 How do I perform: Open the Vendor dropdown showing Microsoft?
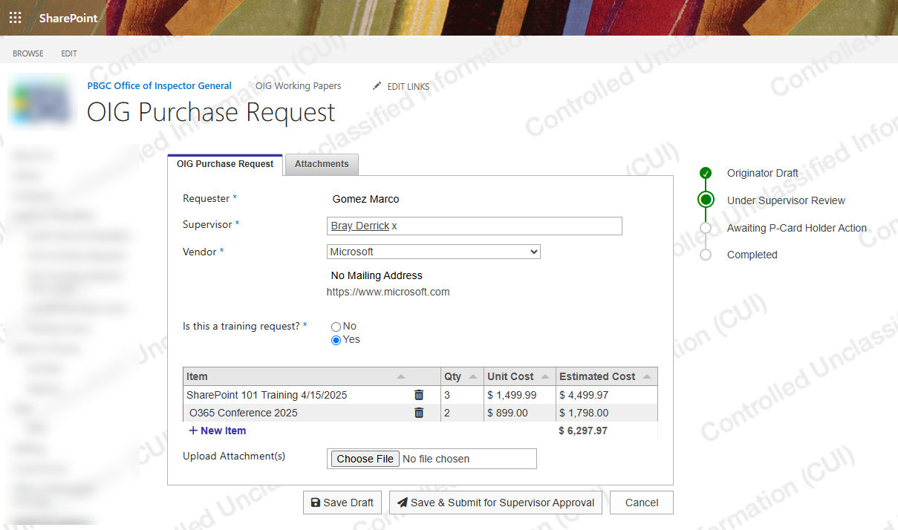click(434, 252)
